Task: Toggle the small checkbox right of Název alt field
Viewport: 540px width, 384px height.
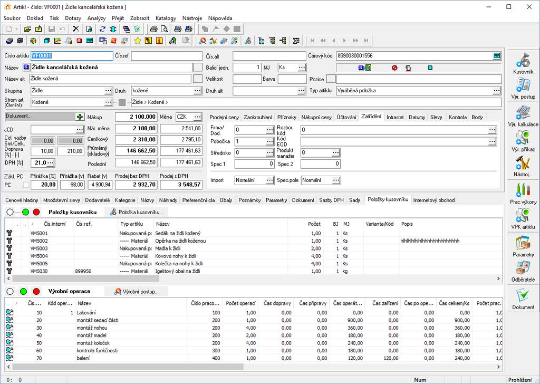Action: click(x=198, y=79)
